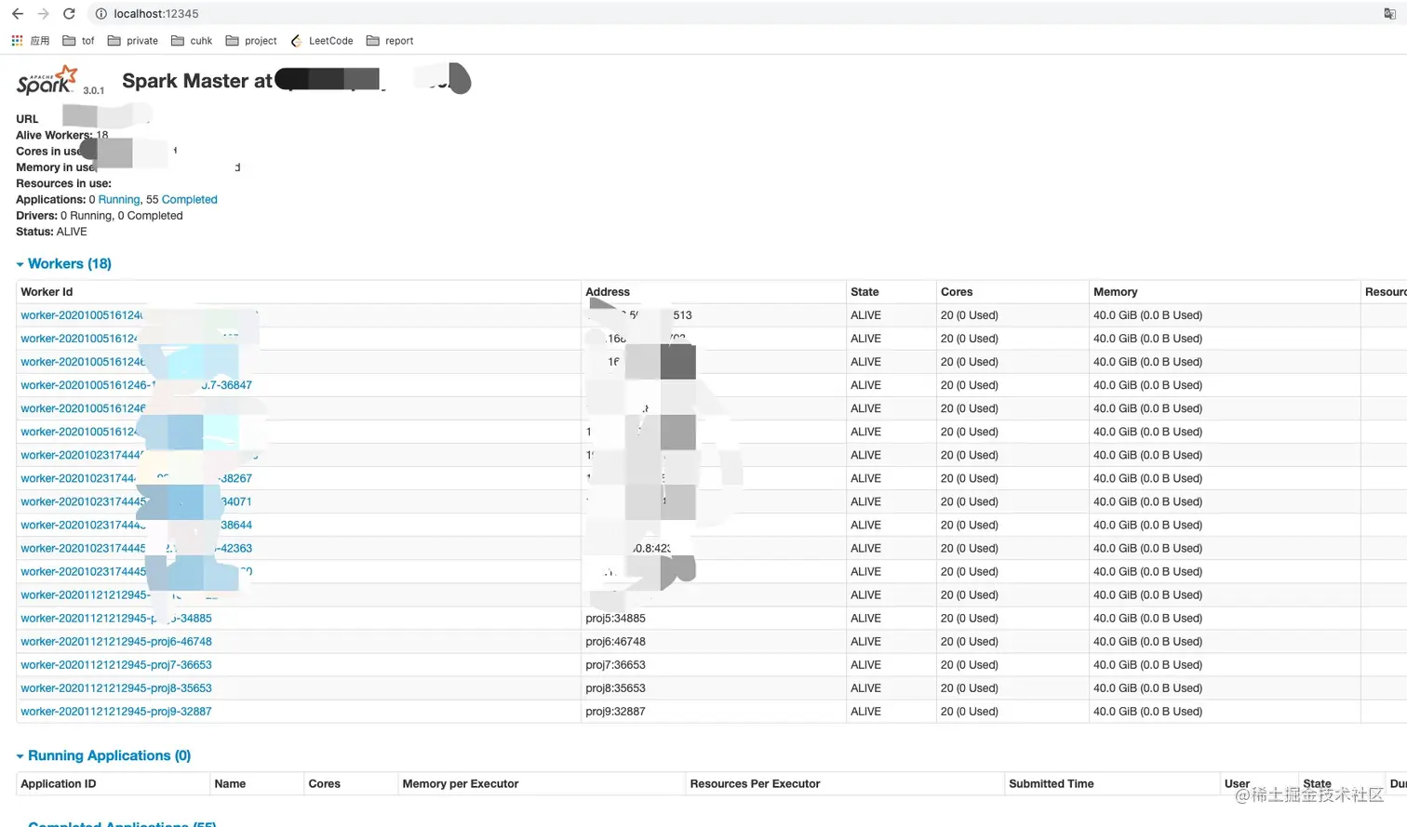Open worker link ending in -34885

click(116, 619)
